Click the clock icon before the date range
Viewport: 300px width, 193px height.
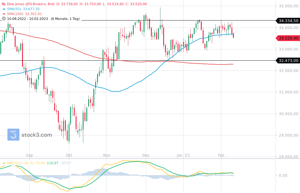tap(4, 19)
